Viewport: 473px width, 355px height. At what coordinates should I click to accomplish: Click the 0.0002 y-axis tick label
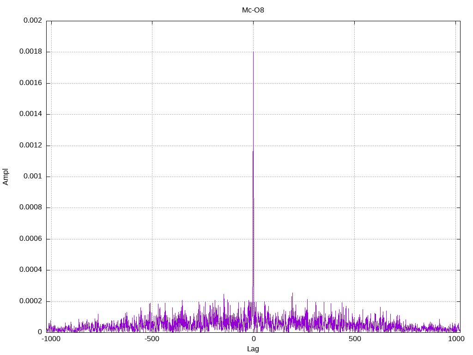coord(30,301)
